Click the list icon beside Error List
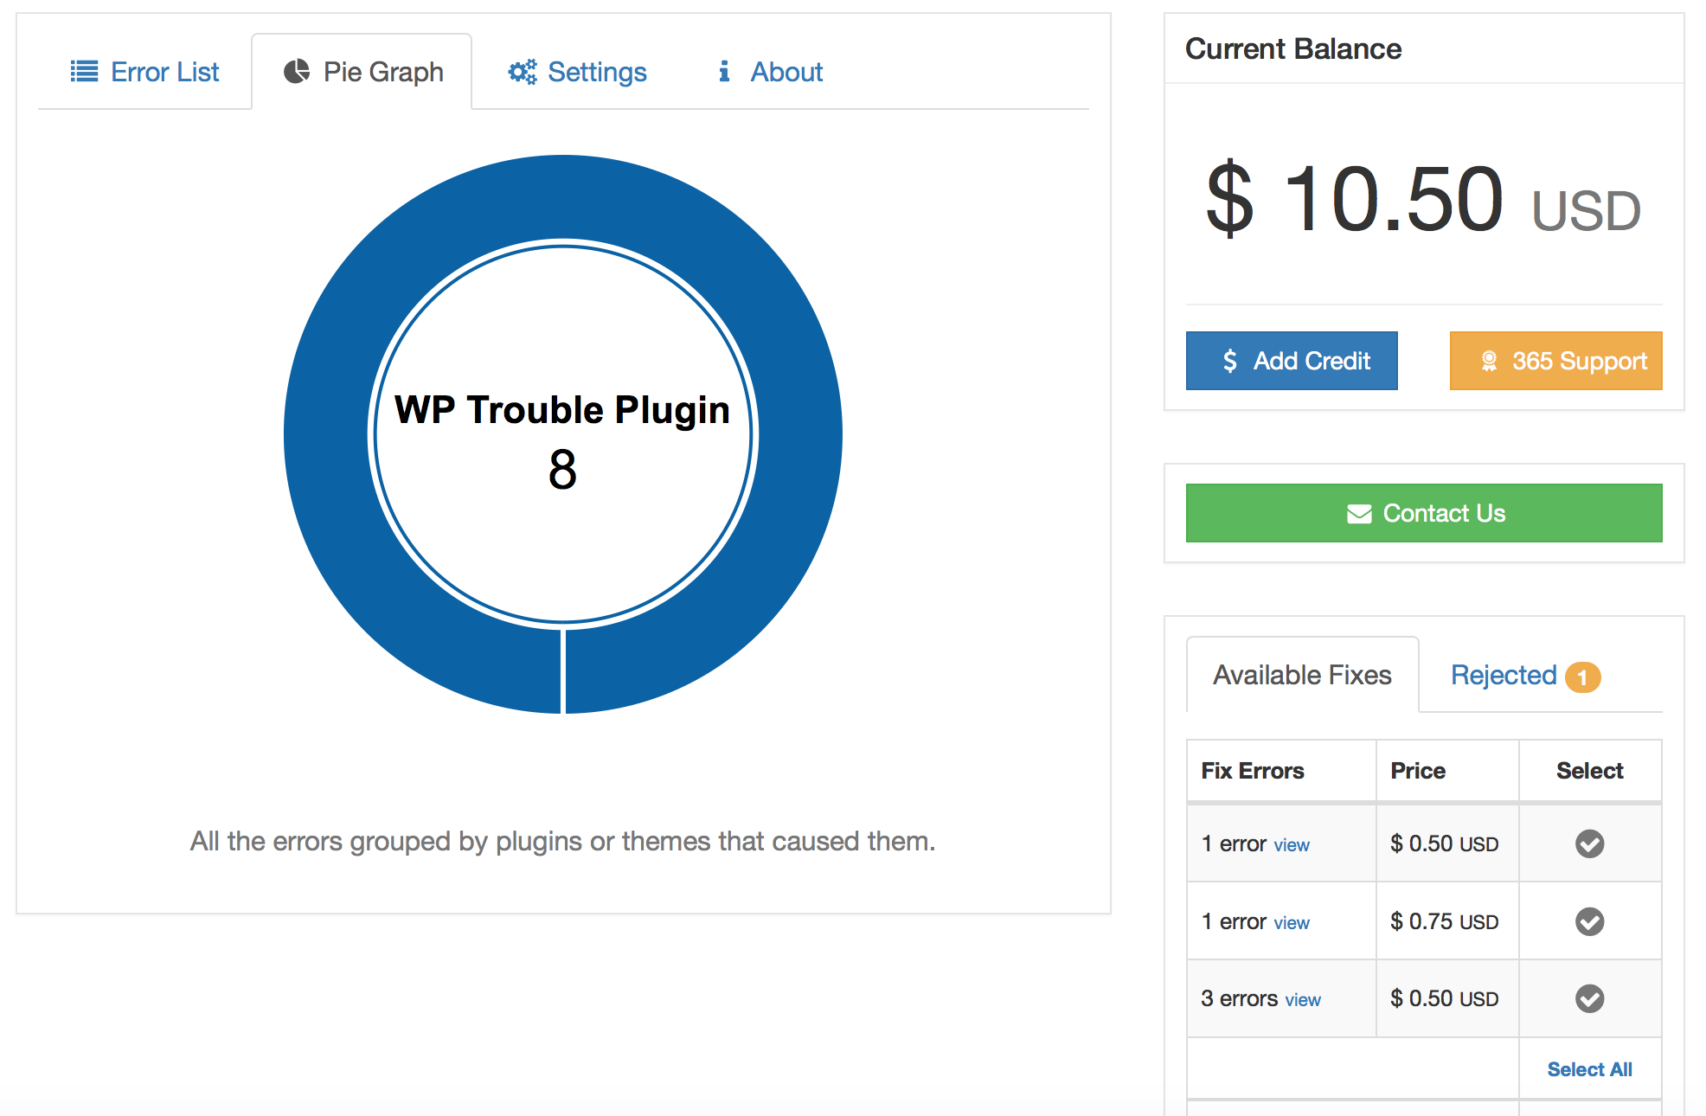Viewport: 1706px width, 1116px height. pyautogui.click(x=84, y=71)
